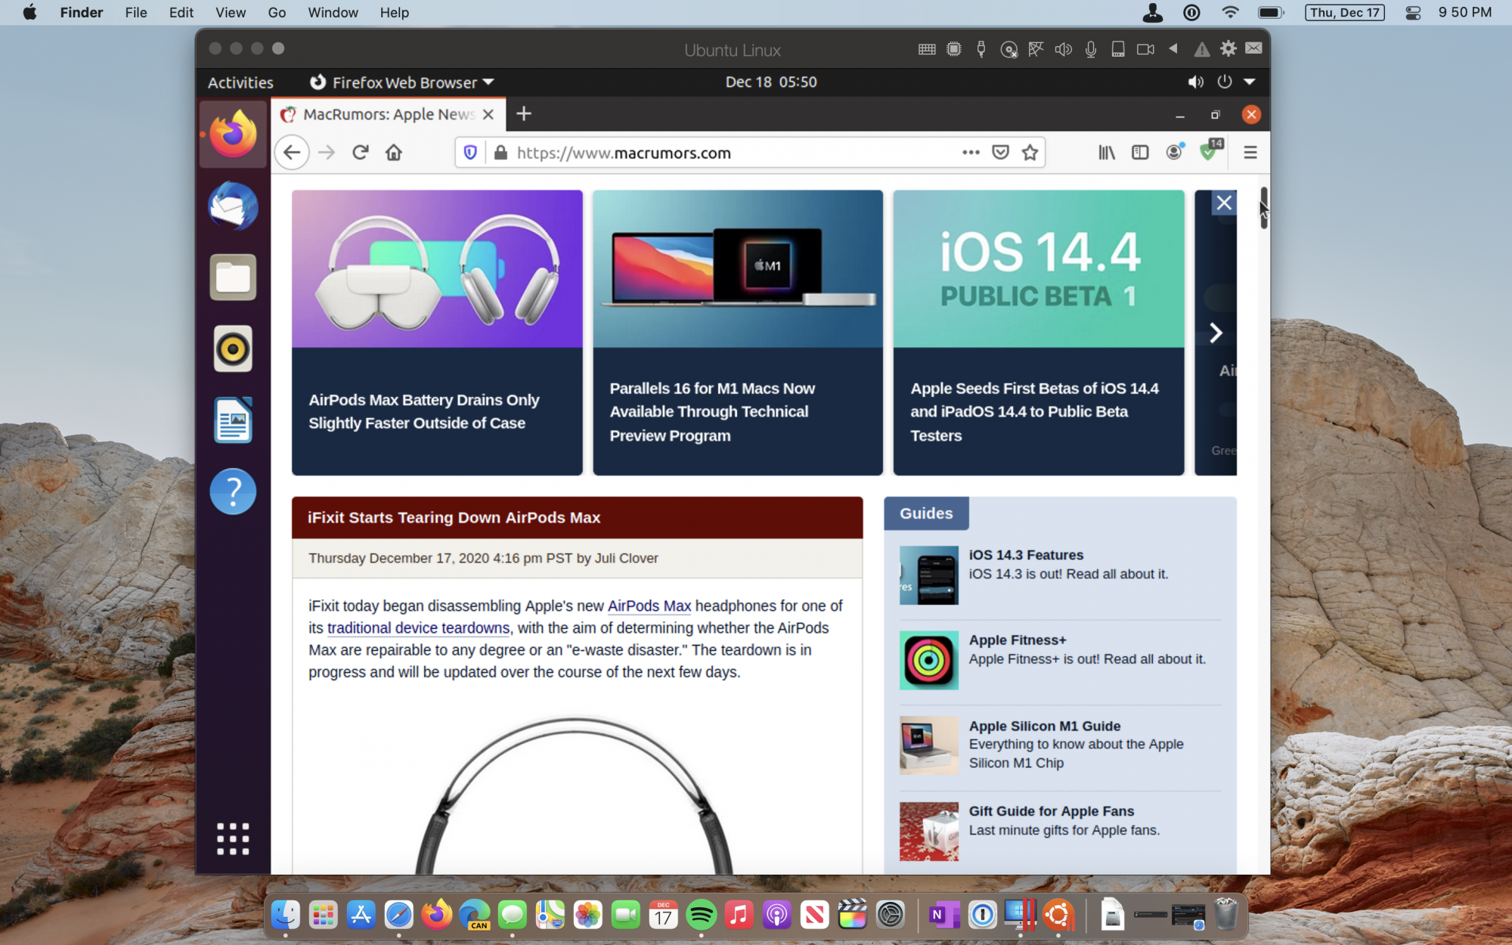This screenshot has width=1512, height=945.
Task: Open a new Firefox tab
Action: click(x=524, y=114)
